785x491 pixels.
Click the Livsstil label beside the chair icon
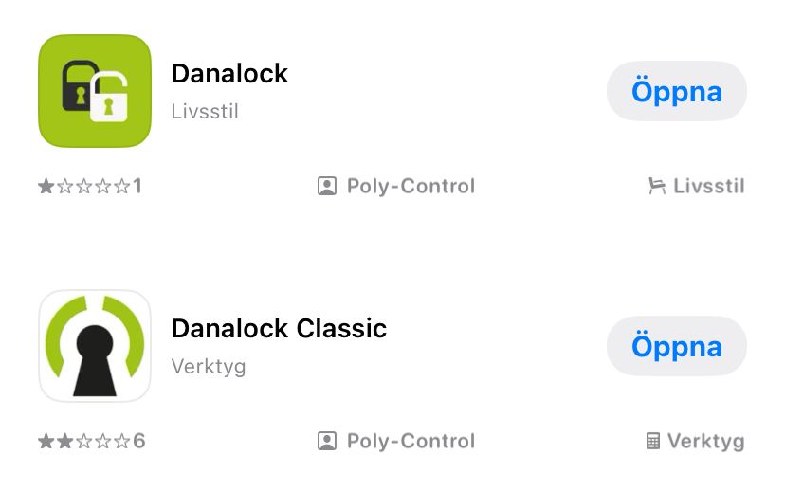pos(709,186)
